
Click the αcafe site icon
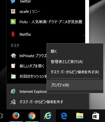(x=13, y=11)
